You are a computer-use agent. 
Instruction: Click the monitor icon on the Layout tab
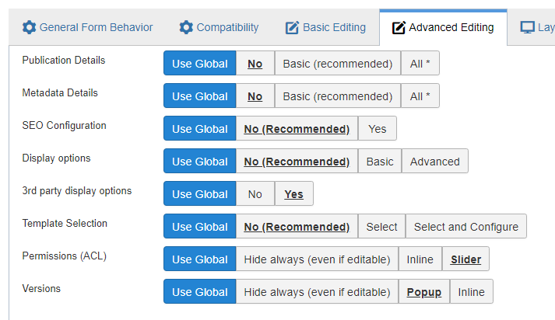(527, 27)
